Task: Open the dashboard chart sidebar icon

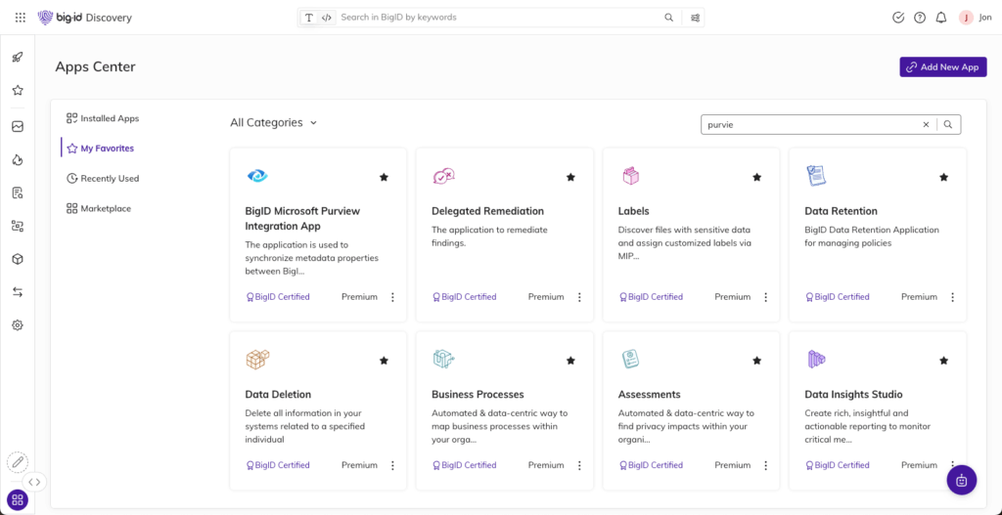Action: pos(18,126)
